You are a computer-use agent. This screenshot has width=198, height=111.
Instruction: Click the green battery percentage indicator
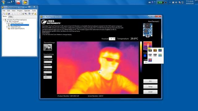[160, 2]
